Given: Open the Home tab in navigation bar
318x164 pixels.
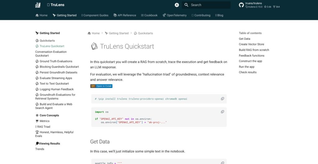Looking at the screenshot, I should 41,15.
